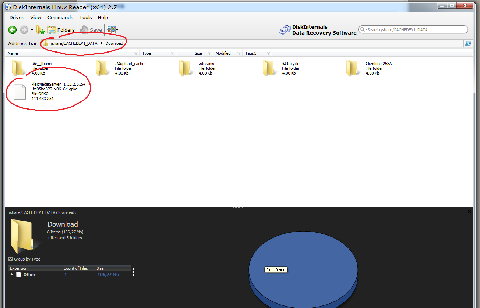This screenshot has width=480, height=308.
Task: Click the Save toolbar button
Action: (91, 30)
